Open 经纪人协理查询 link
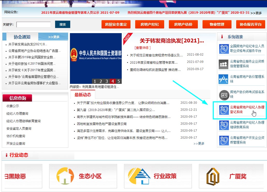This screenshot has width=267, height=192. [x=17, y=114]
